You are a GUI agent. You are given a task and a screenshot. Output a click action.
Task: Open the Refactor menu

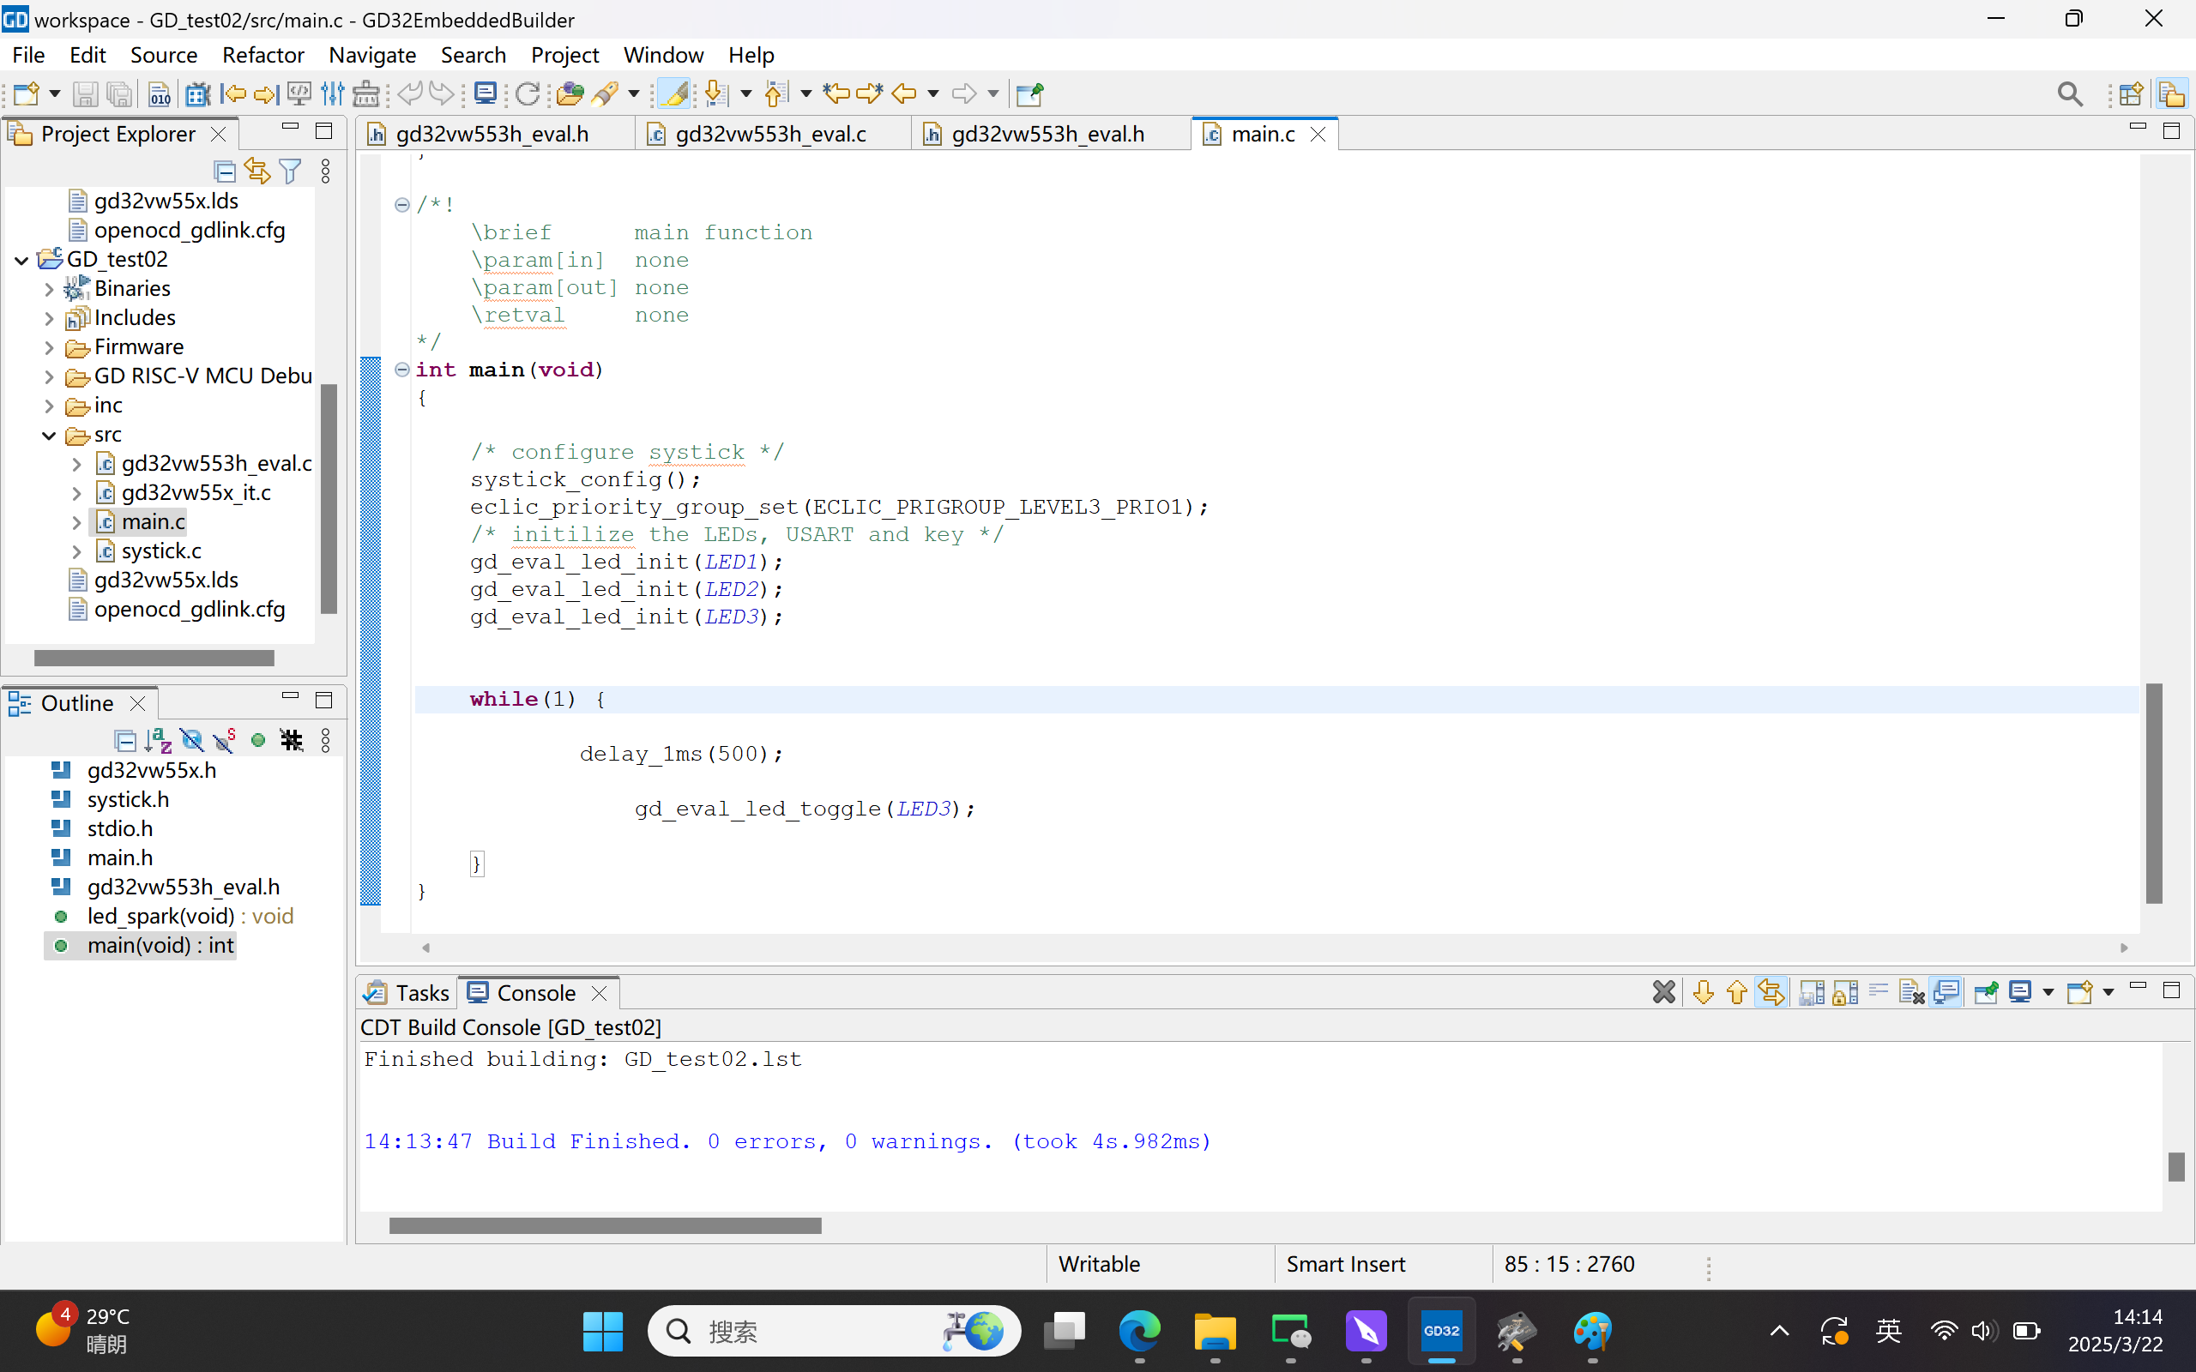262,54
